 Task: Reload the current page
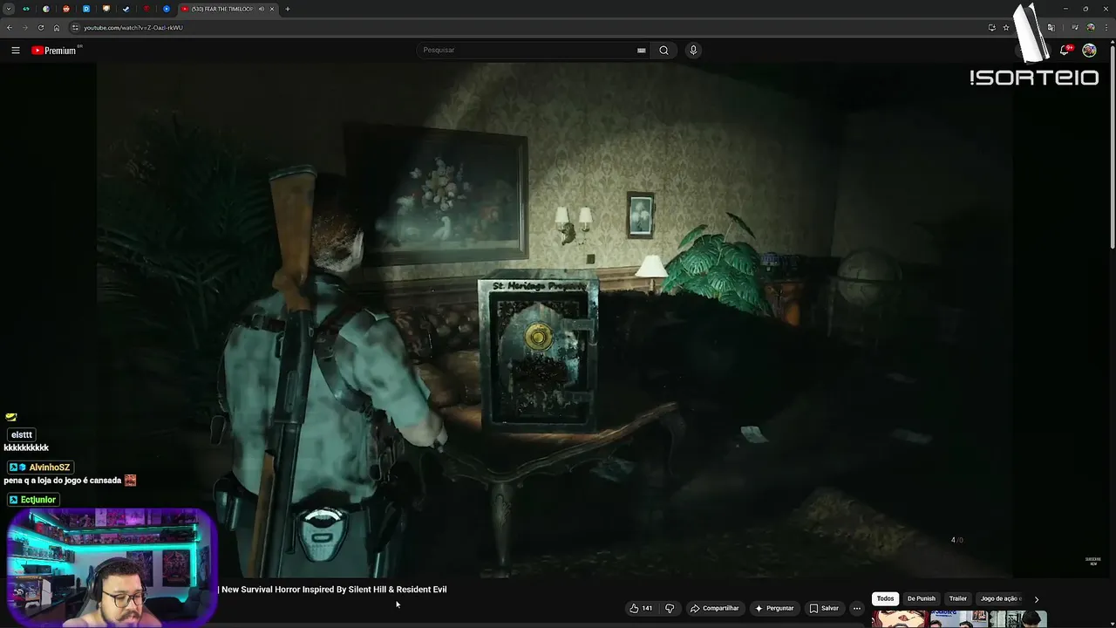pyautogui.click(x=40, y=27)
